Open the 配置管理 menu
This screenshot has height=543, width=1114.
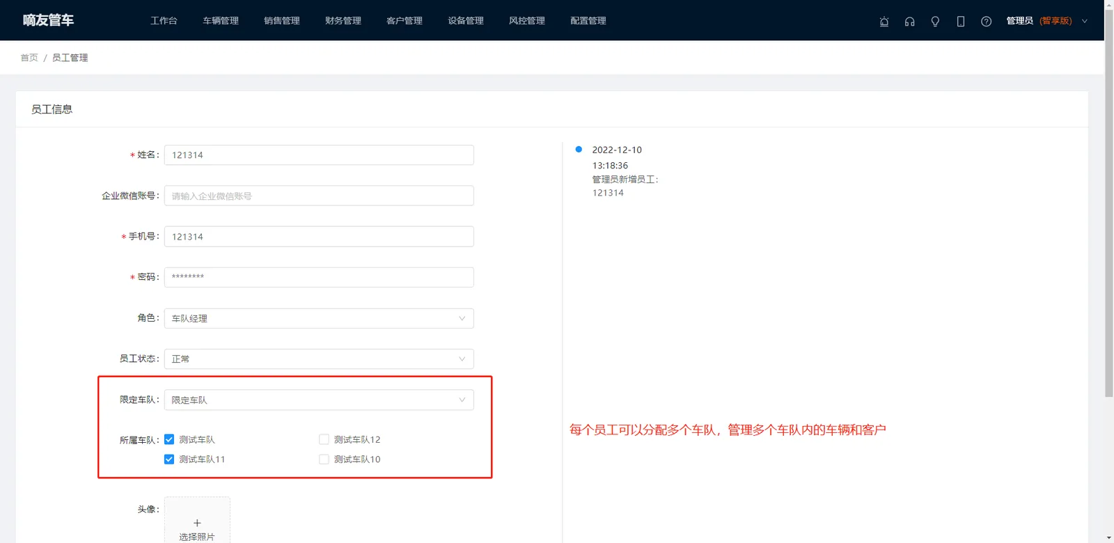click(588, 21)
